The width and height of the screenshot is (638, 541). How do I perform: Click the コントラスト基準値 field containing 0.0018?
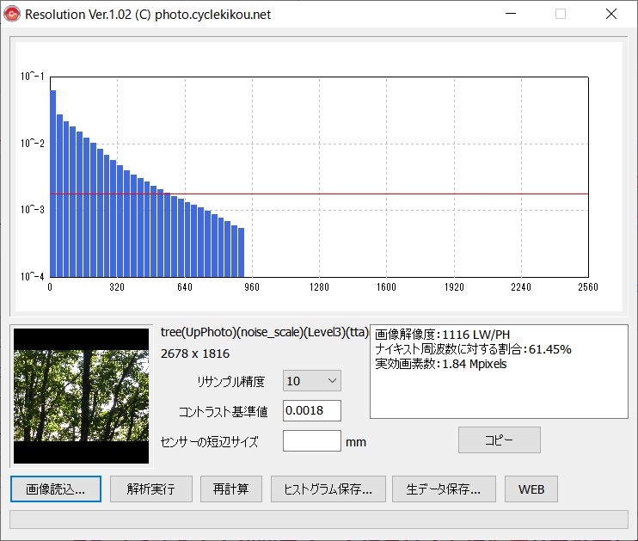[311, 410]
